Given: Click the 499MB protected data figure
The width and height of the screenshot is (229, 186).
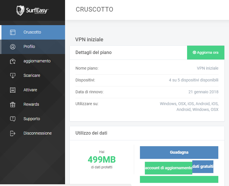Looking at the screenshot, I should pos(101,159).
